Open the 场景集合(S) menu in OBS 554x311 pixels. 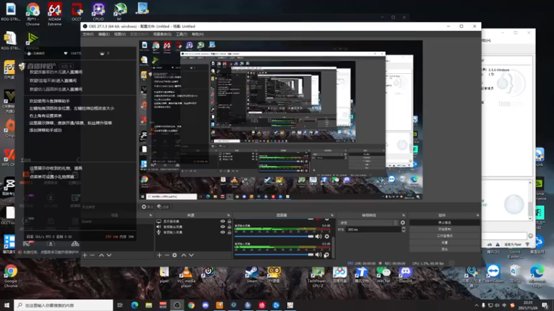(x=162, y=34)
